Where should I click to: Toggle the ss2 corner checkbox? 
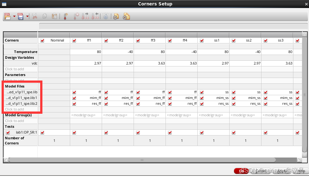point(234,40)
